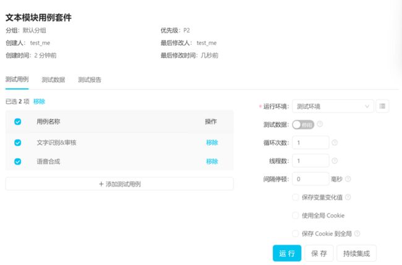This screenshot has width=402, height=265.
Task: Click the 文字识别&审核 case name
Action: (x=56, y=143)
